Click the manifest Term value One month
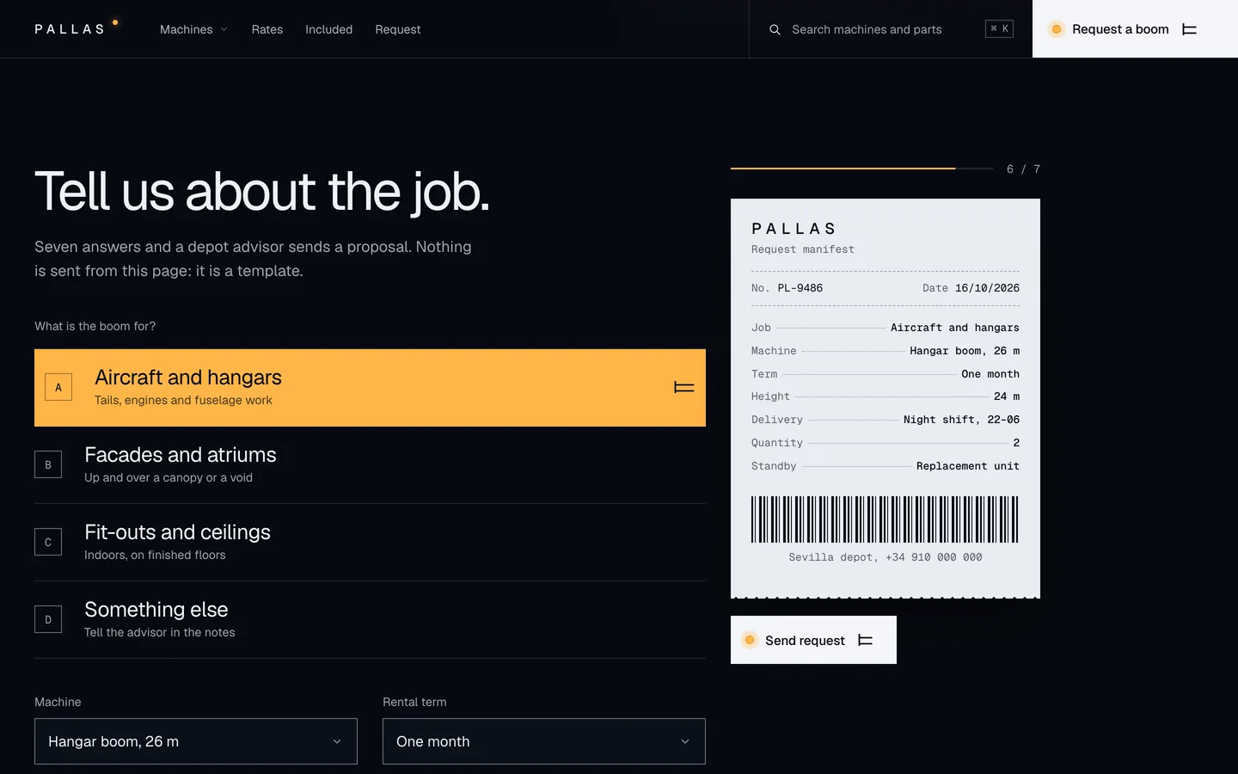1238x774 pixels. pos(990,374)
